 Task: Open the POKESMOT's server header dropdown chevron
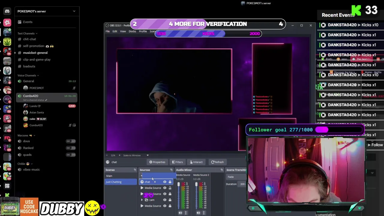point(74,11)
